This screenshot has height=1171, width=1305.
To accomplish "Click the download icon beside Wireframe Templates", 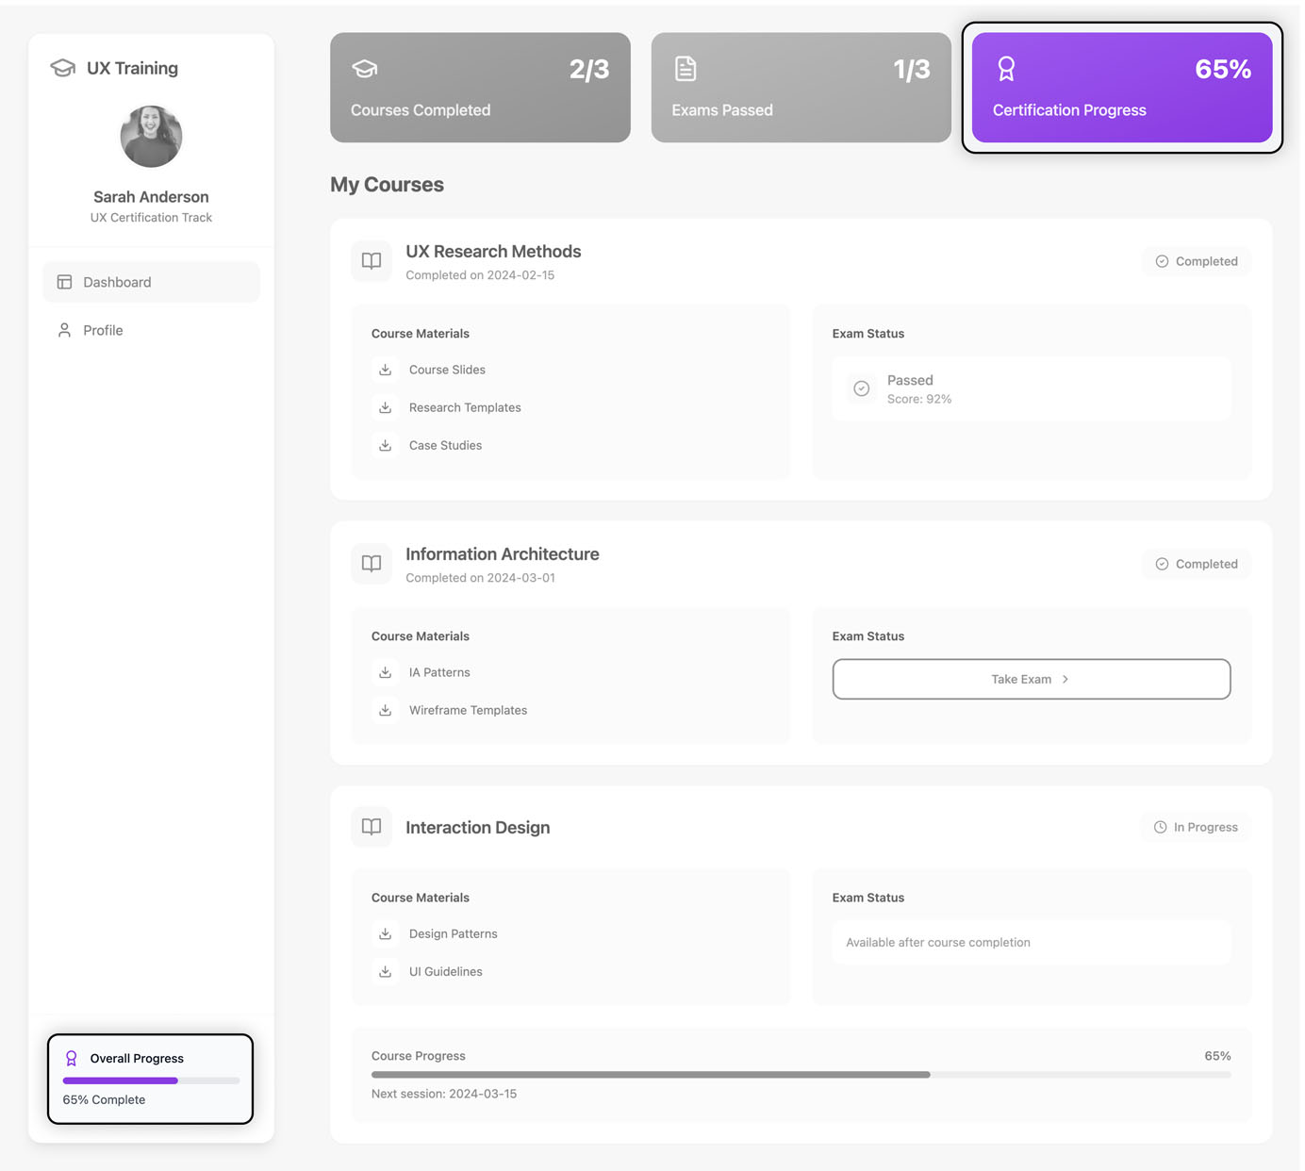I will [385, 710].
